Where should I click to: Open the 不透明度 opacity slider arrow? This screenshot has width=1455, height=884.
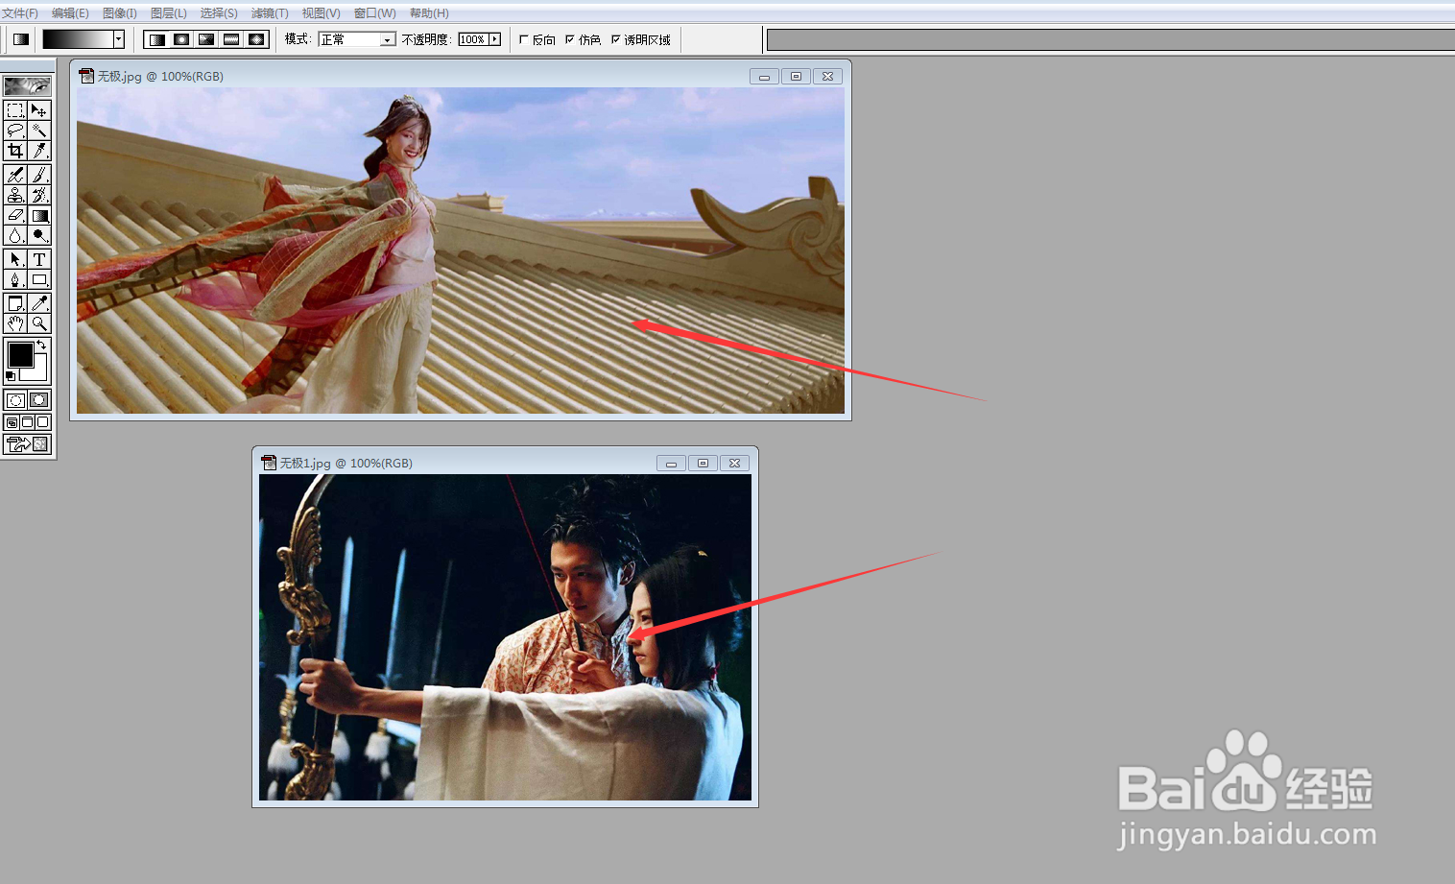tap(495, 39)
